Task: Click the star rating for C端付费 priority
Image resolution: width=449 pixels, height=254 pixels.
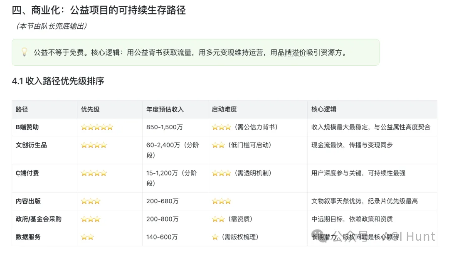Action: (x=94, y=173)
